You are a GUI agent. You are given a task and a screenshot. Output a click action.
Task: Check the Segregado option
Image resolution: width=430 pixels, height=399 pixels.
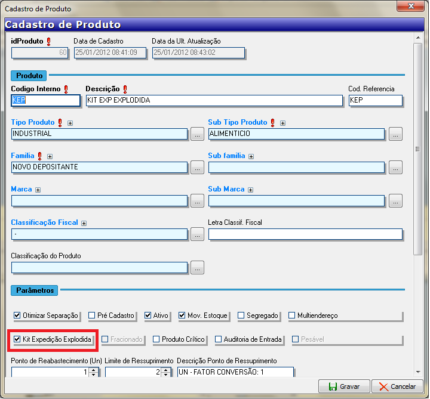click(241, 316)
